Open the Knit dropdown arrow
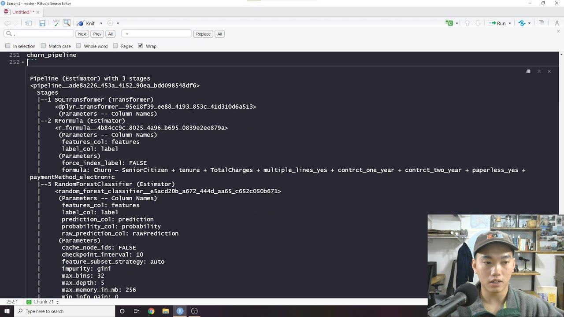 [x=101, y=23]
